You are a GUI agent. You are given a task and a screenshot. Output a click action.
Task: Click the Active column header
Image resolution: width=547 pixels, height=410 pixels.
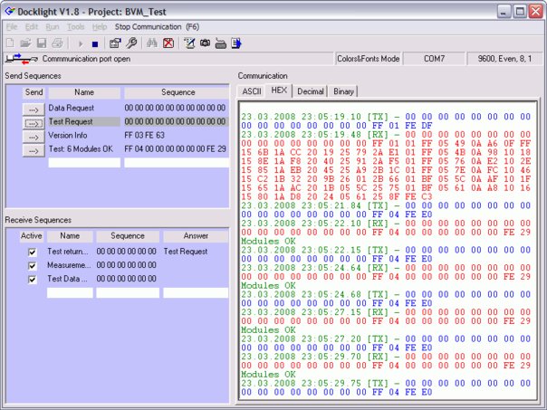click(x=32, y=236)
